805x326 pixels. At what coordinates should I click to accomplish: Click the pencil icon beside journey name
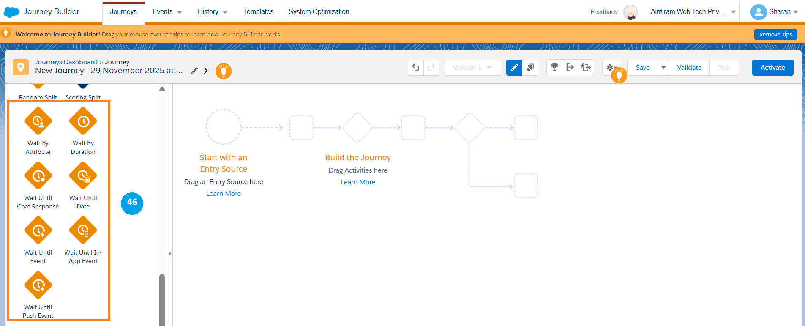[194, 71]
